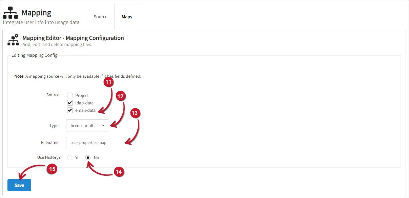Click the blue Save button
The height and width of the screenshot is (198, 409).
click(x=19, y=185)
